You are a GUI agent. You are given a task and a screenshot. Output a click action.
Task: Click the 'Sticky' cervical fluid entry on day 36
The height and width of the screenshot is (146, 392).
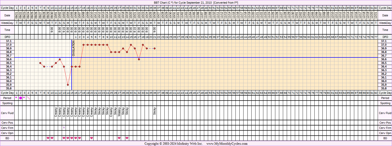[x=155, y=111]
